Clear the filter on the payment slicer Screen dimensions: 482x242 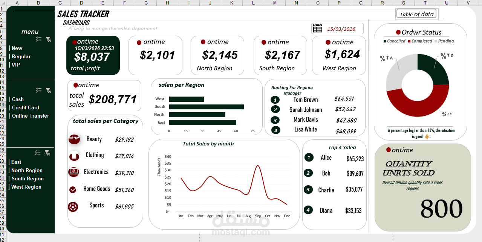[48, 90]
